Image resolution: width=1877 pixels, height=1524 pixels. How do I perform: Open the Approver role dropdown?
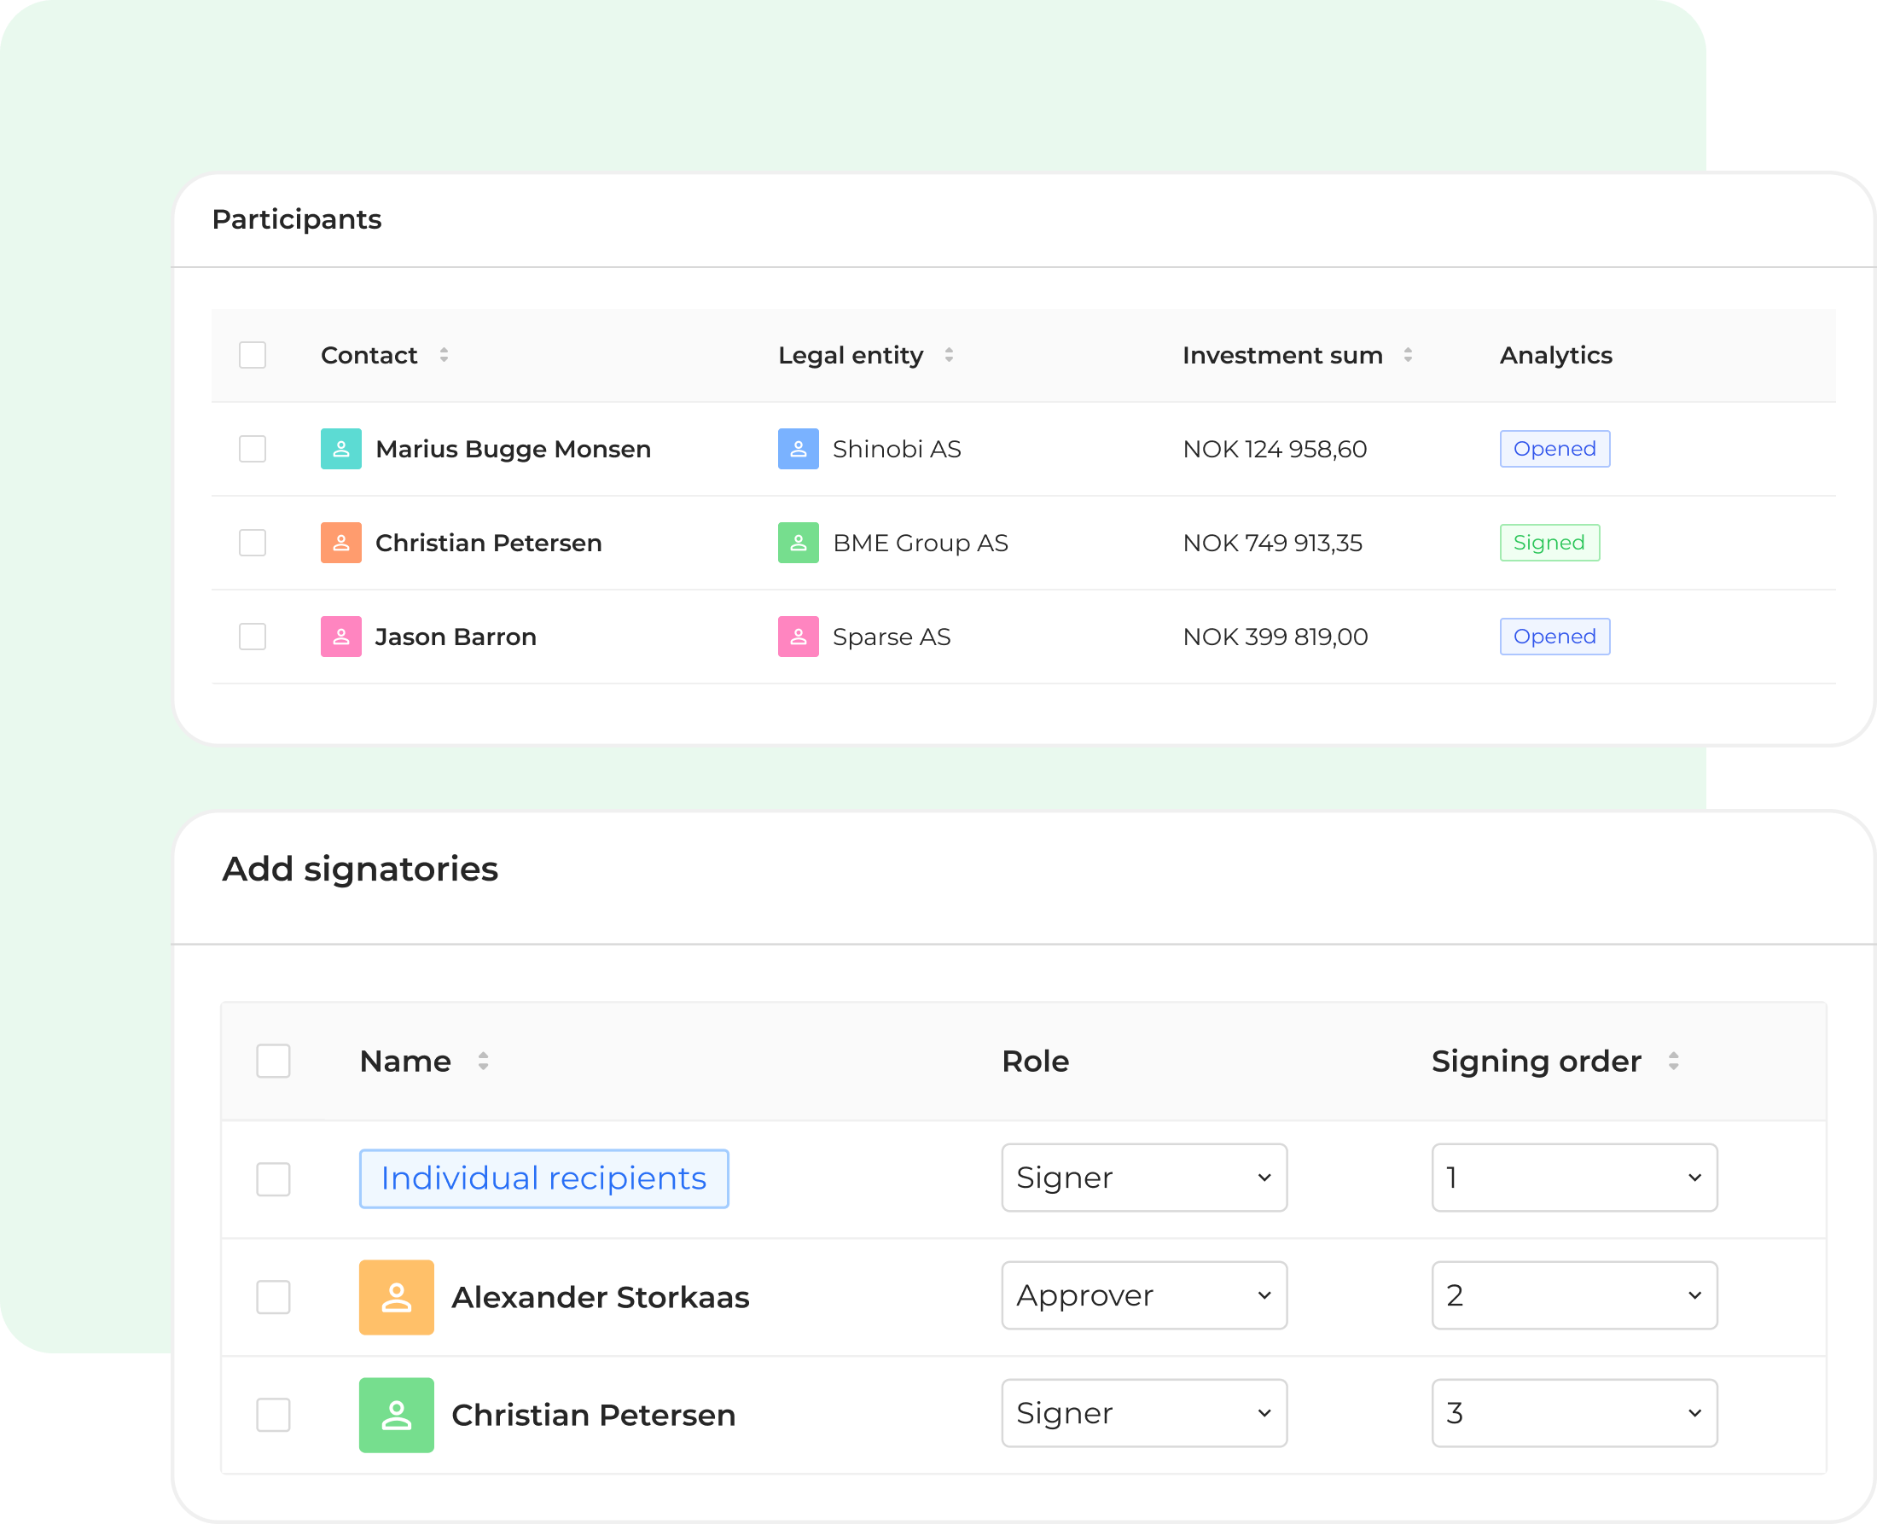point(1143,1294)
